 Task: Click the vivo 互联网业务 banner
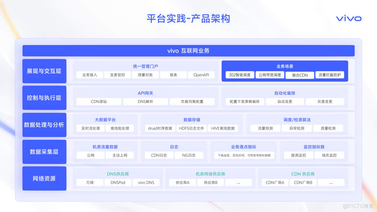tap(188, 51)
